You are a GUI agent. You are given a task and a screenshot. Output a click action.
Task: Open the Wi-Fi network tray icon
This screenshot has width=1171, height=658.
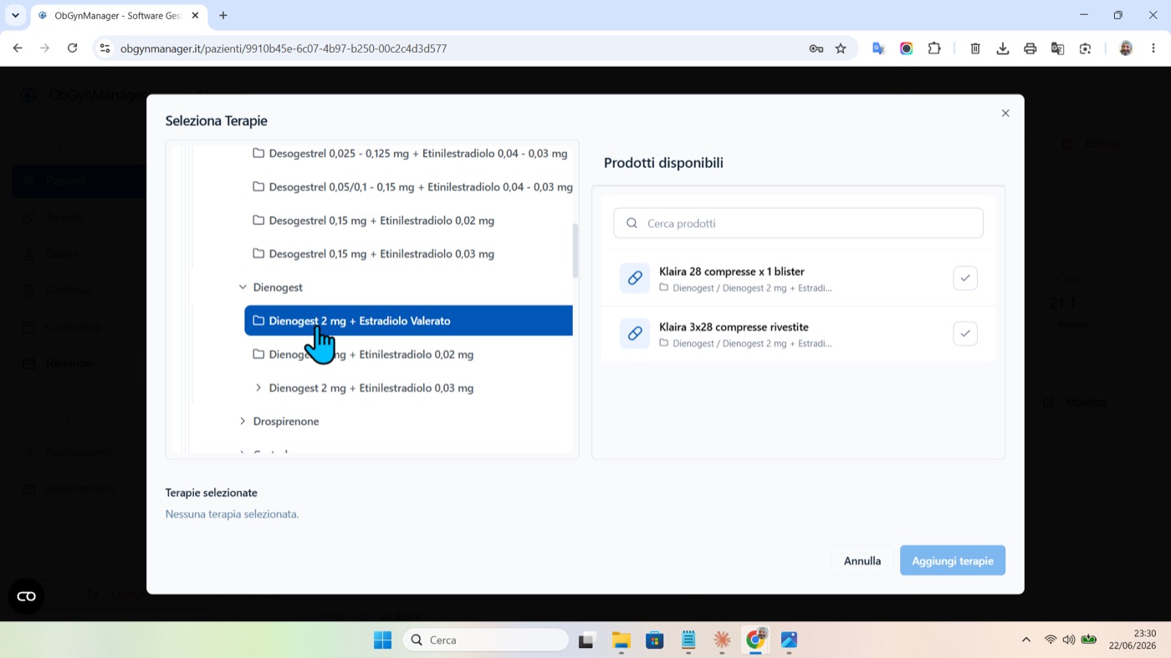[1051, 640]
